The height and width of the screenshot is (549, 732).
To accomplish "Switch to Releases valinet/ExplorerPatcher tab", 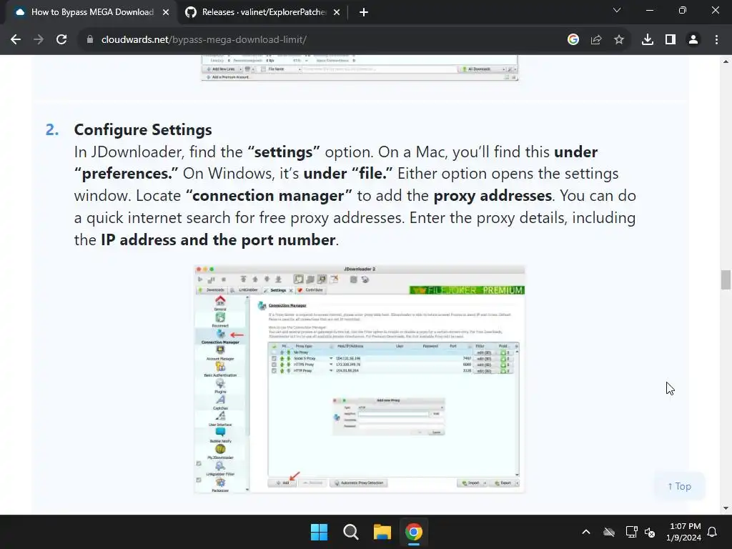I will (x=263, y=12).
